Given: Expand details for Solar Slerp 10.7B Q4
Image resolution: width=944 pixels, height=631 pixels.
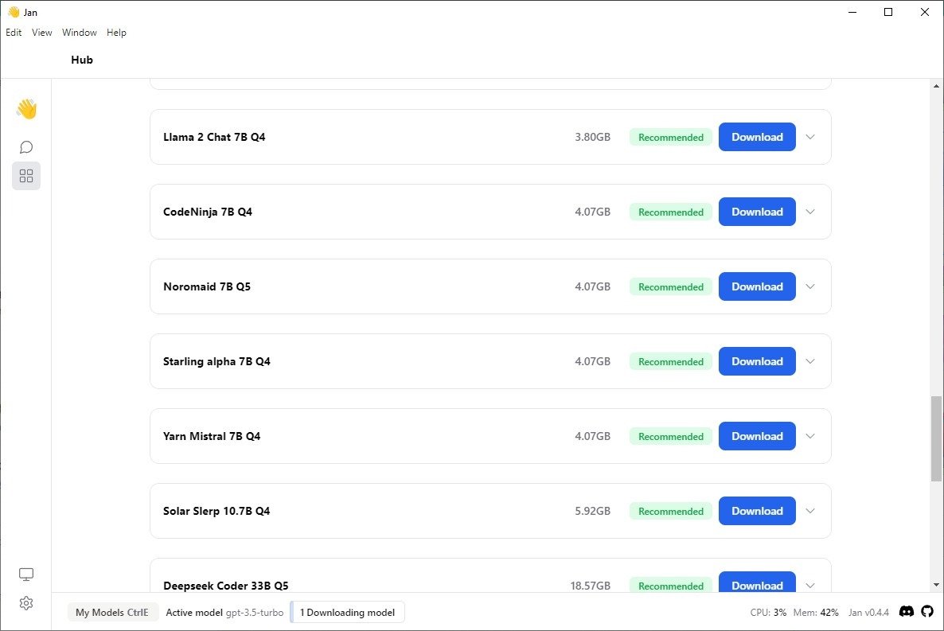Looking at the screenshot, I should [x=810, y=511].
